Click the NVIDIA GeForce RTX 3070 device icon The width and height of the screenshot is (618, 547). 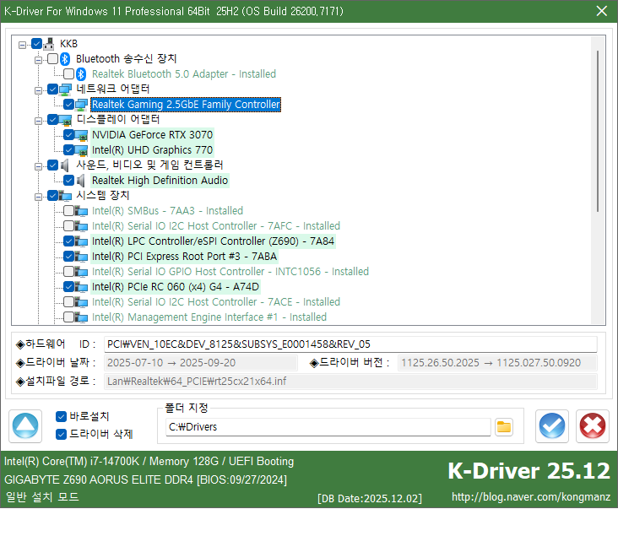81,135
